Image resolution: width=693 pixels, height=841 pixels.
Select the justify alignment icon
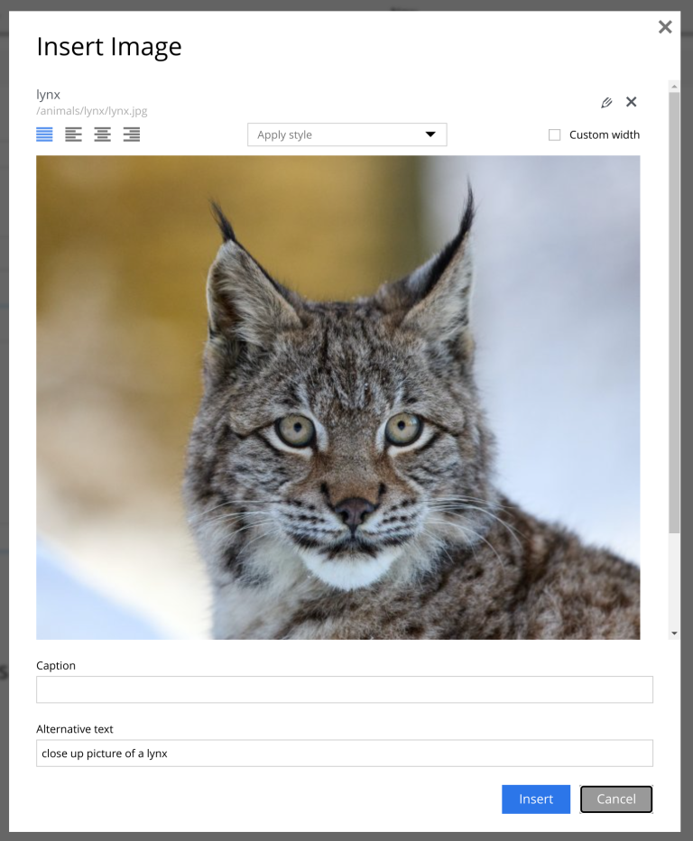click(44, 134)
